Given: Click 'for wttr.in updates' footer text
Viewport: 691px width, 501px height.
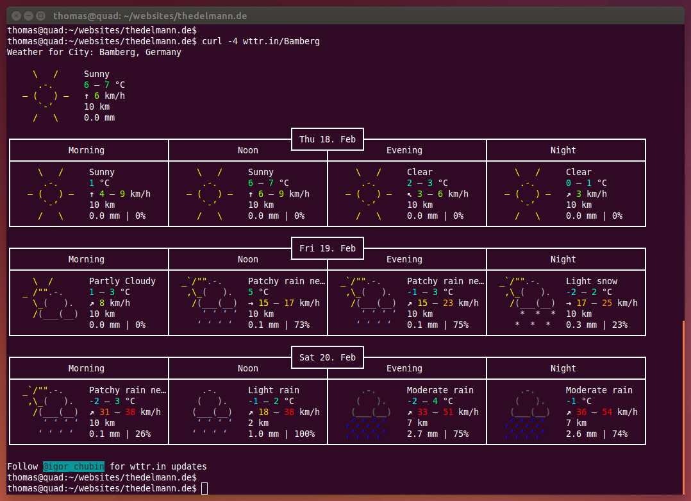Looking at the screenshot, I should (x=158, y=466).
